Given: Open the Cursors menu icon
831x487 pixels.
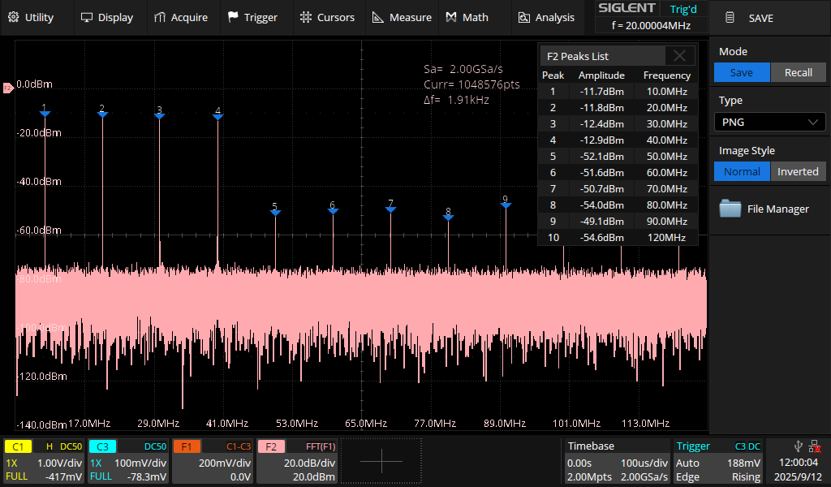Looking at the screenshot, I should coord(305,17).
